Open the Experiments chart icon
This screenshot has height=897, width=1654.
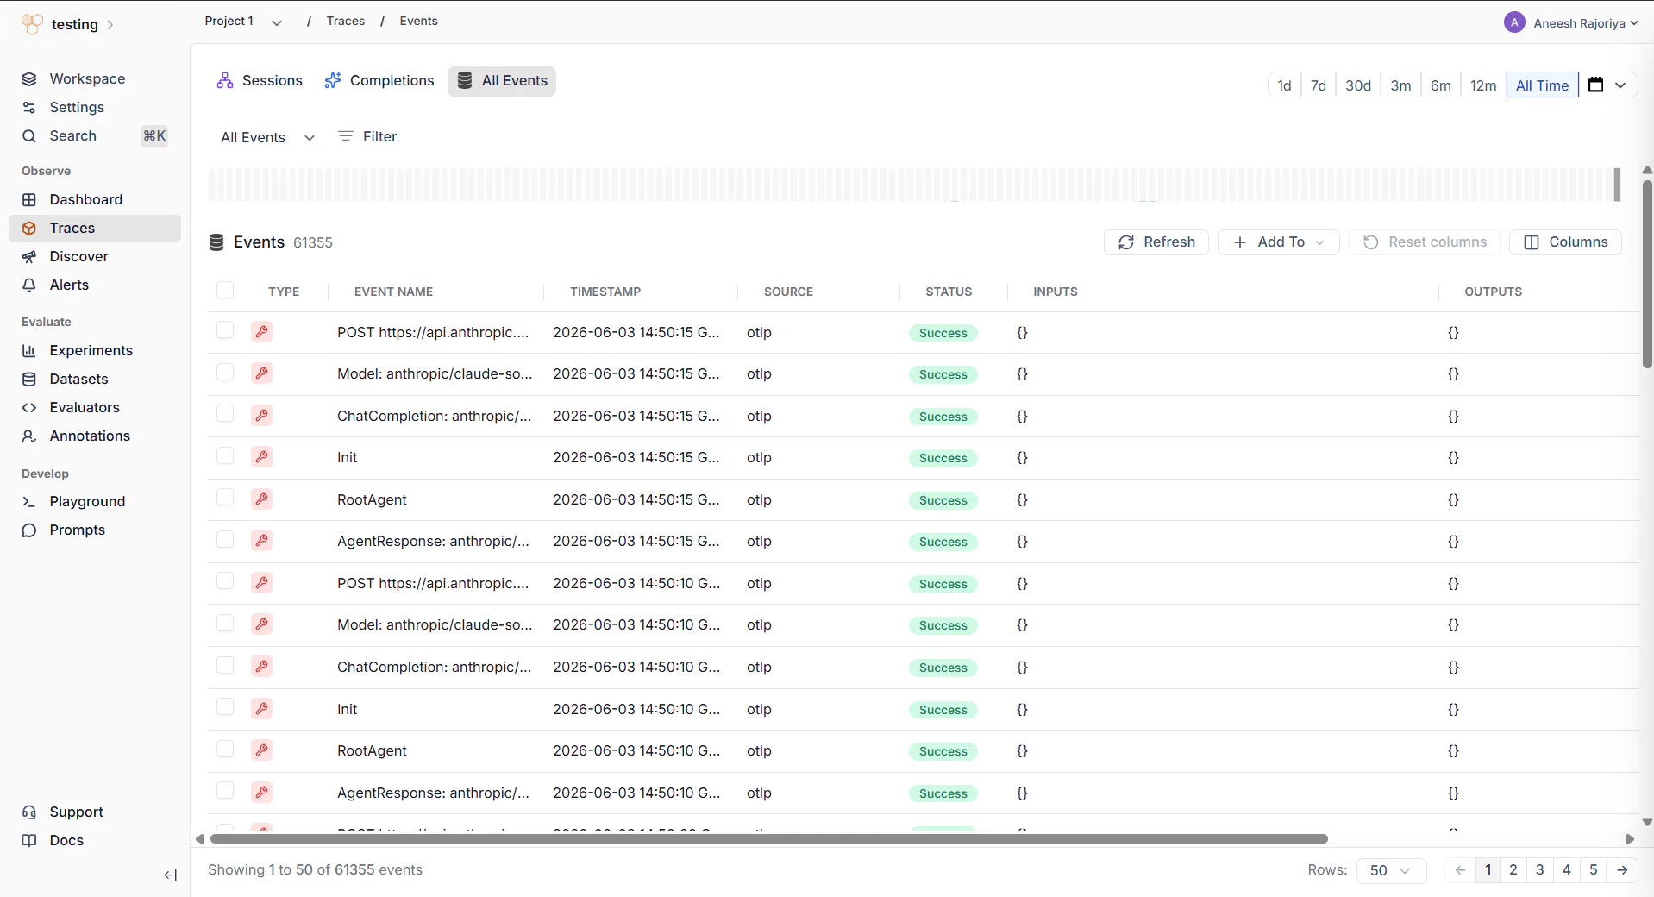pos(29,351)
